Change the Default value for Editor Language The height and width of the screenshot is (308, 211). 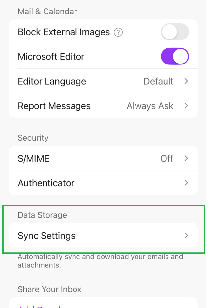[x=159, y=81]
